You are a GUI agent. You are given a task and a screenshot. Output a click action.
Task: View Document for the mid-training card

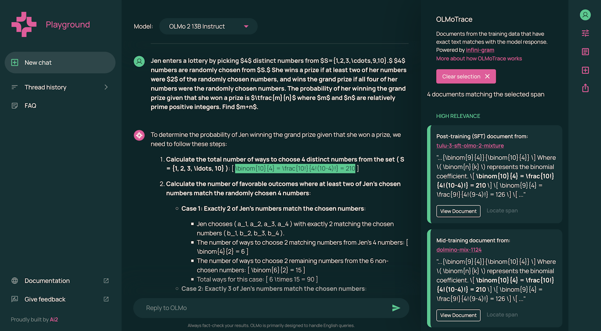click(458, 315)
